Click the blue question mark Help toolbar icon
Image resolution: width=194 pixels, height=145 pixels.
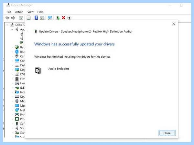(x=36, y=18)
